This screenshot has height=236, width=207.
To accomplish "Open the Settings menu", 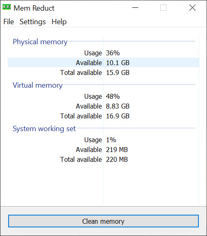I will [x=33, y=22].
